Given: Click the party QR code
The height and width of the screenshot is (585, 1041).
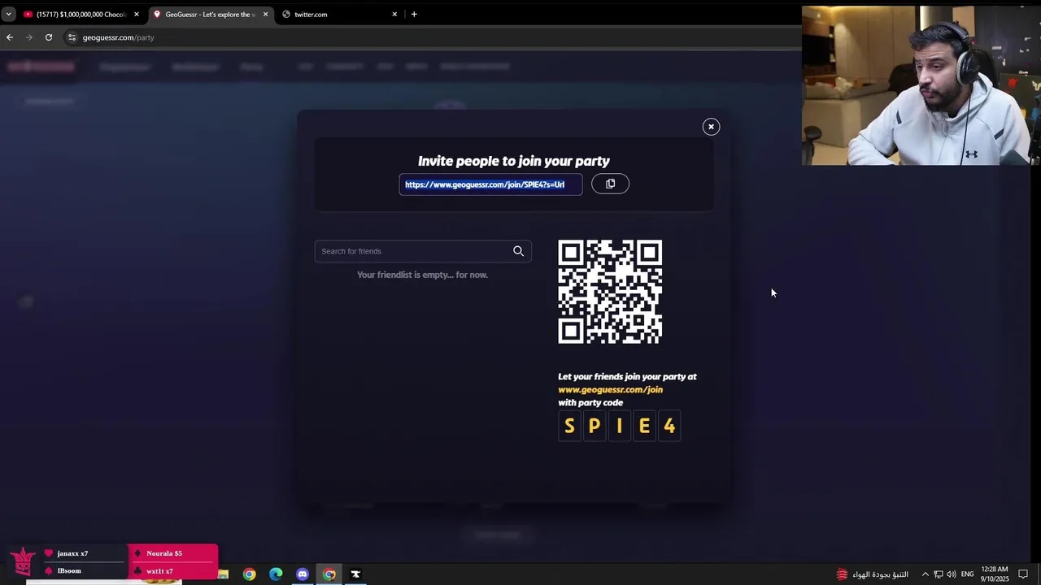Looking at the screenshot, I should coord(610,292).
